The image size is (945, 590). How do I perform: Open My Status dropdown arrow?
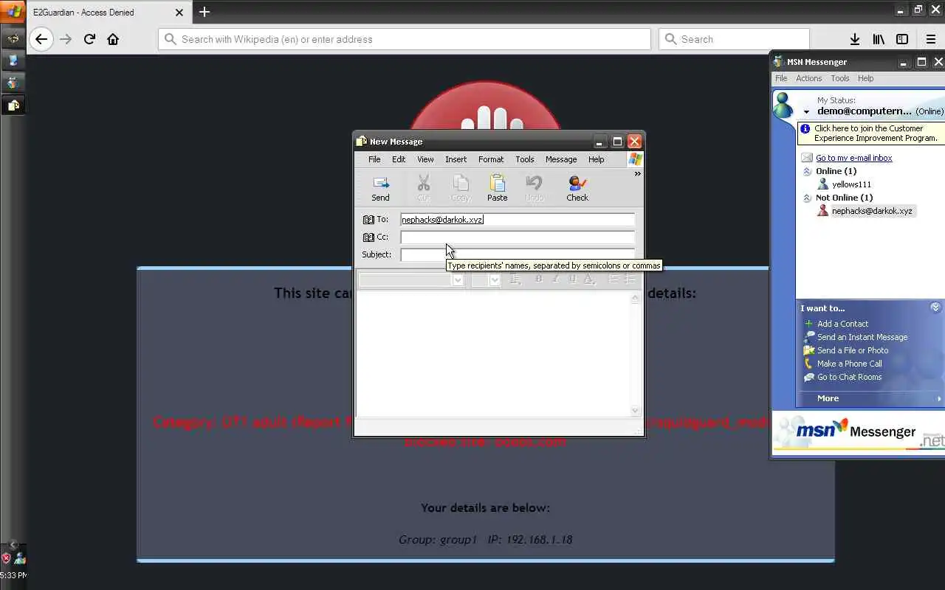point(806,112)
